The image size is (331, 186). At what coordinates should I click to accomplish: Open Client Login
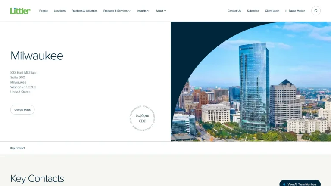click(x=272, y=11)
